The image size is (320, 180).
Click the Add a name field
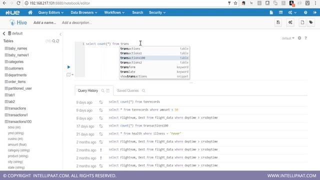point(44,22)
